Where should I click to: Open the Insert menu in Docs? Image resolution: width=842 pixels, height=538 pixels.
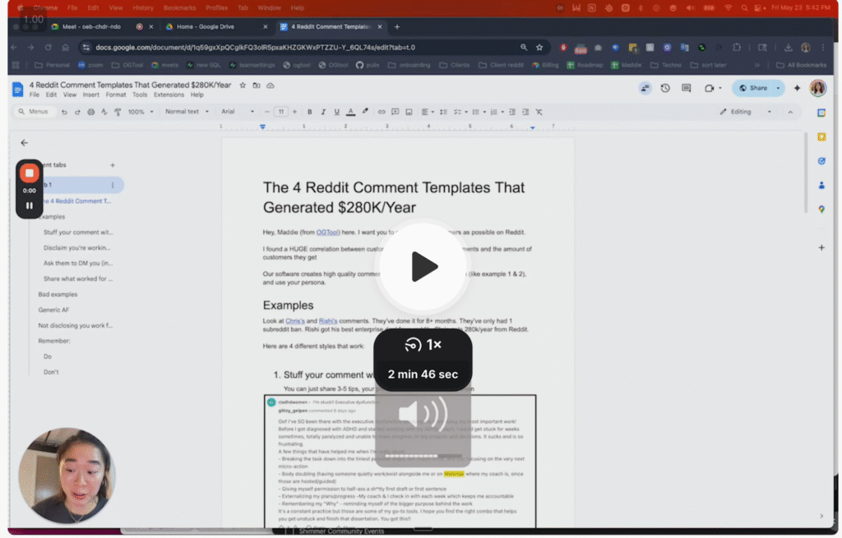click(90, 95)
